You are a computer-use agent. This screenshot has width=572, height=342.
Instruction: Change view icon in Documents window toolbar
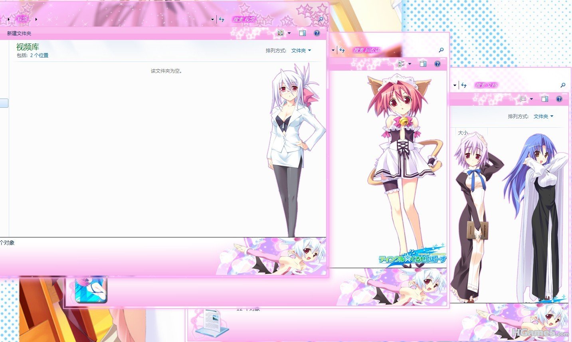pos(523,99)
